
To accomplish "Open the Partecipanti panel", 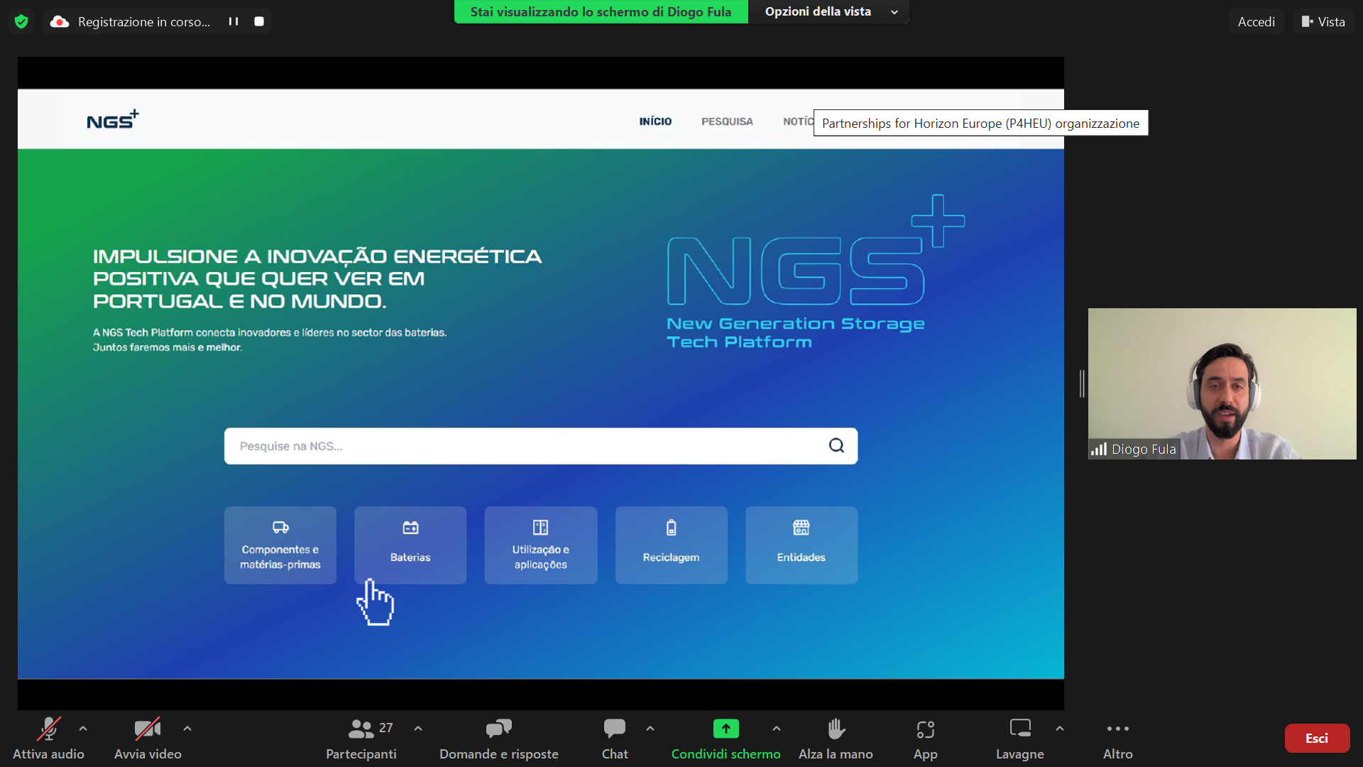I will (x=361, y=739).
